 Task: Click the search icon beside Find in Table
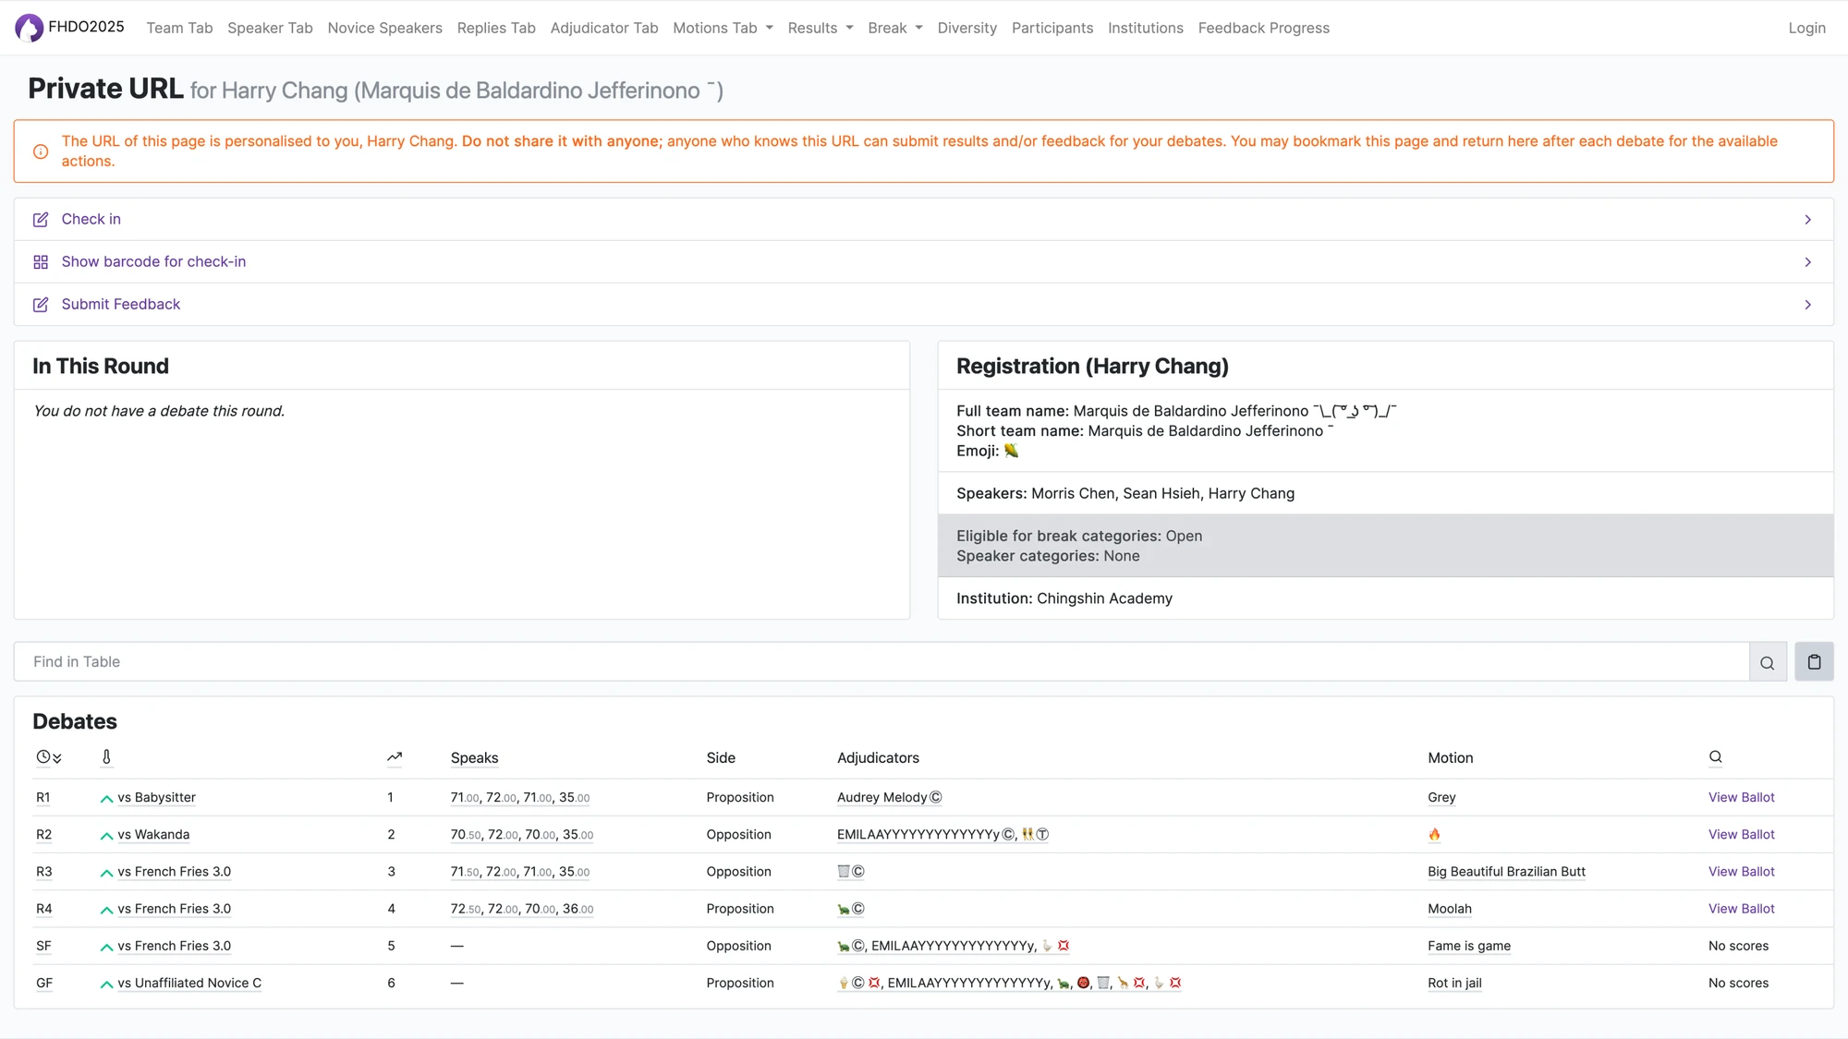1767,662
